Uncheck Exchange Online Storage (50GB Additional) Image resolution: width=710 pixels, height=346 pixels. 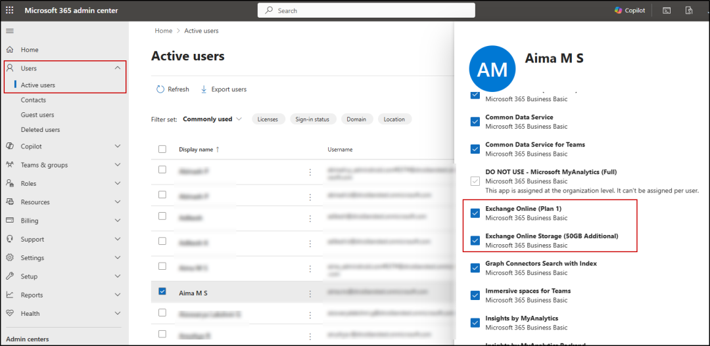pos(475,240)
